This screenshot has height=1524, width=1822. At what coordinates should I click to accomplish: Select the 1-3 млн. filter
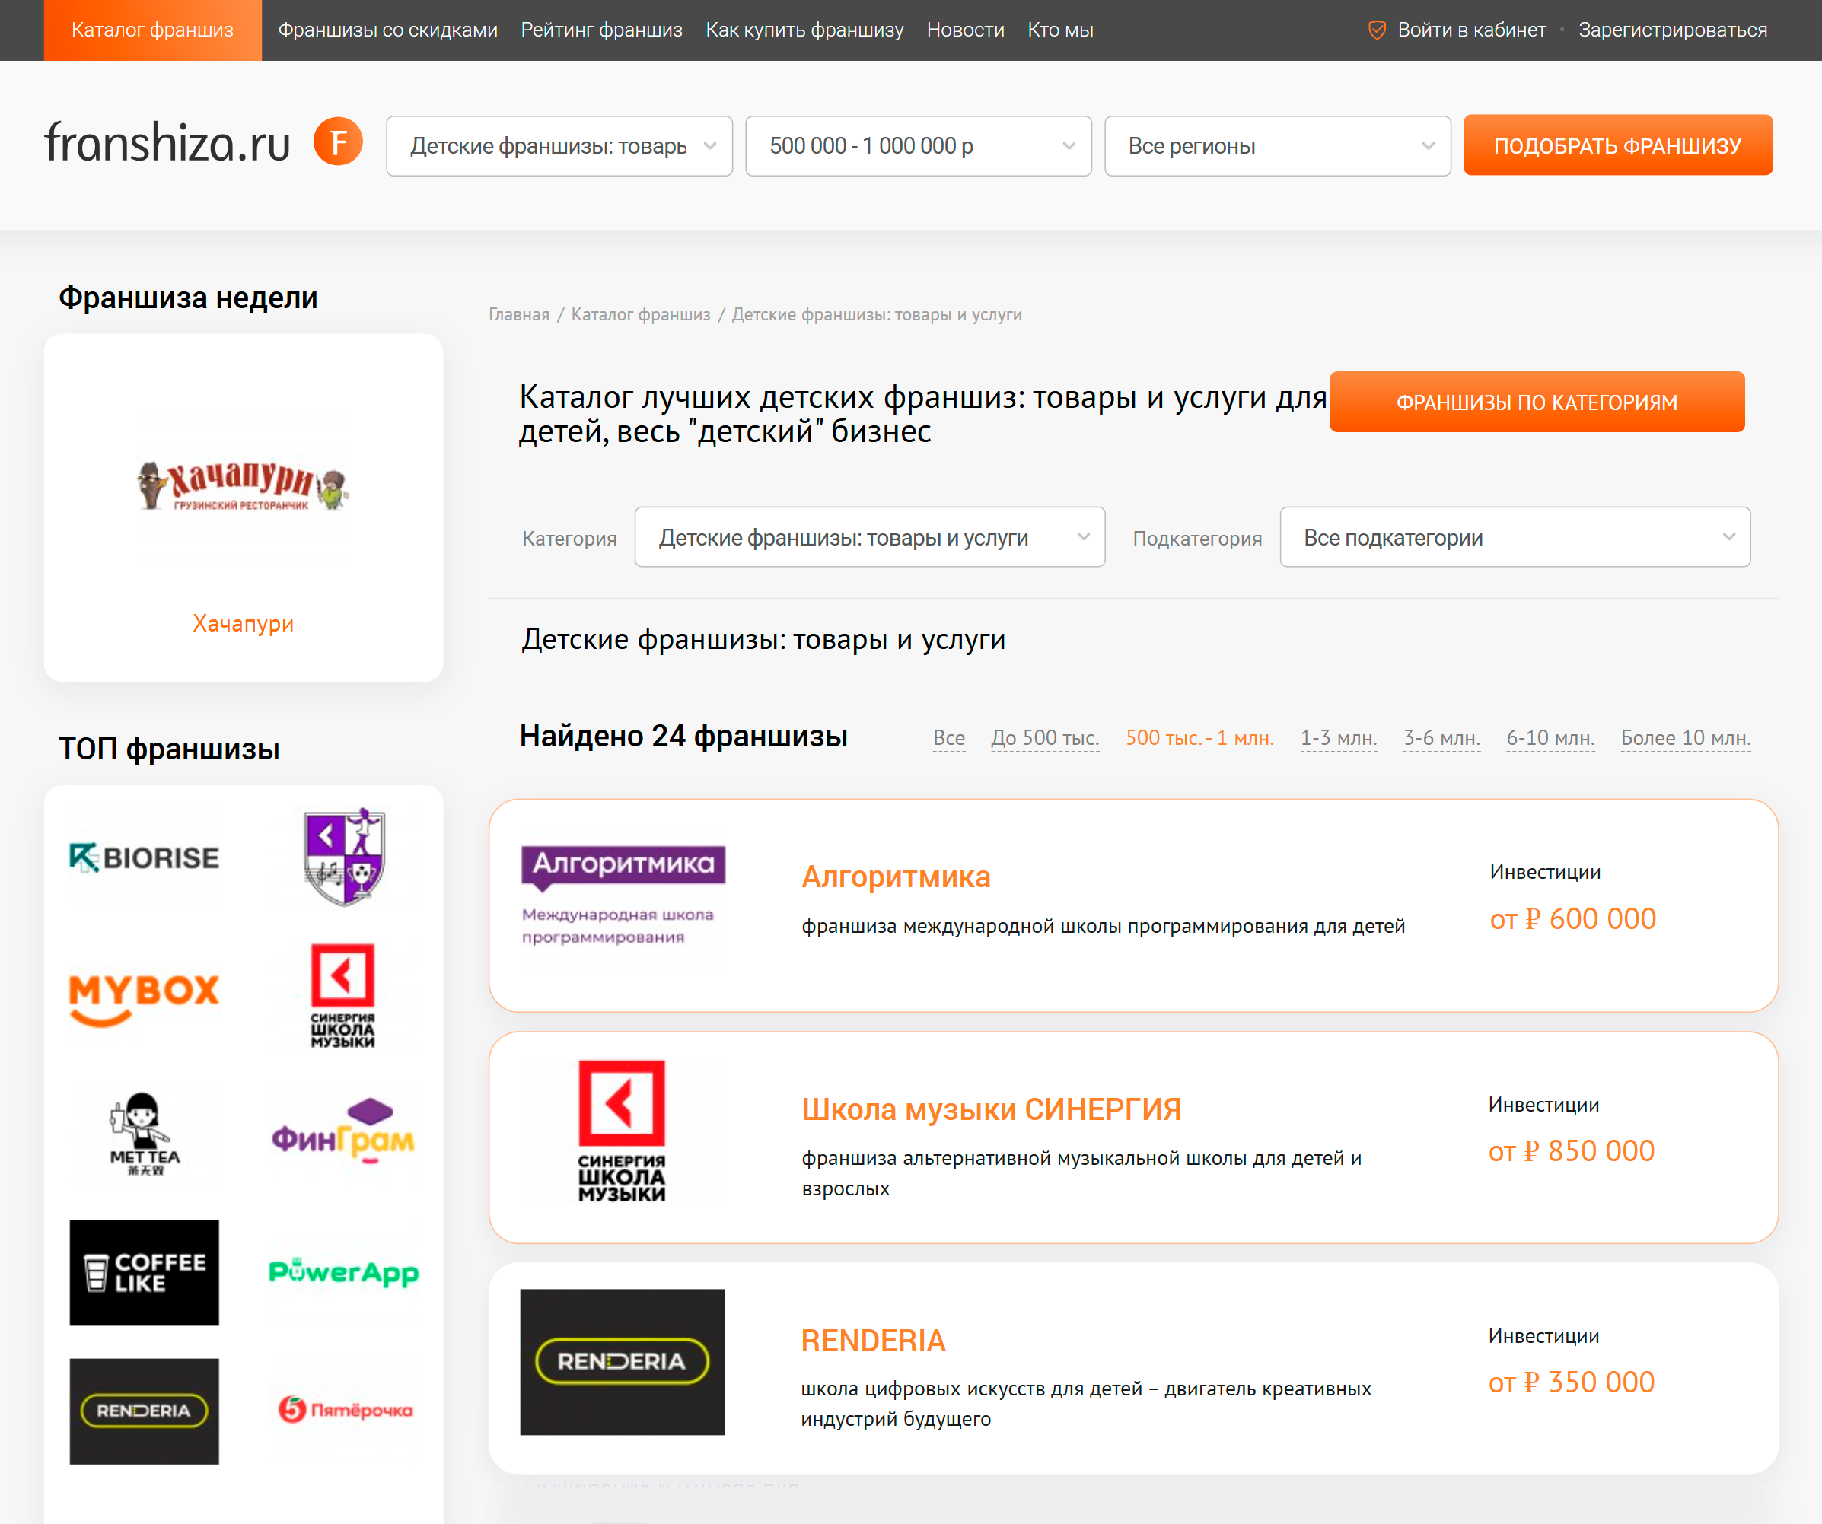pyautogui.click(x=1338, y=738)
